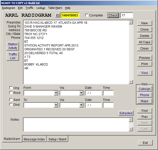Clone the current radiogram
The width and height of the screenshot is (158, 150).
(145, 30)
